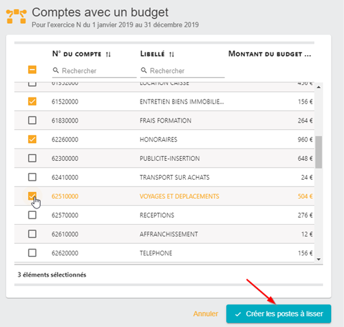Uncheck the Honoraires 62260000 checkbox
Image resolution: width=344 pixels, height=327 pixels.
point(32,139)
